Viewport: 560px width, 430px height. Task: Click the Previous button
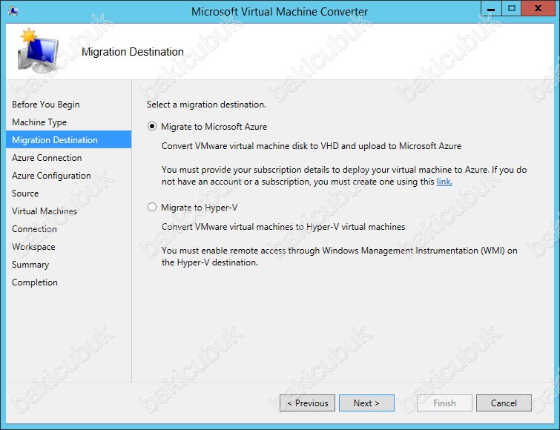[x=308, y=403]
